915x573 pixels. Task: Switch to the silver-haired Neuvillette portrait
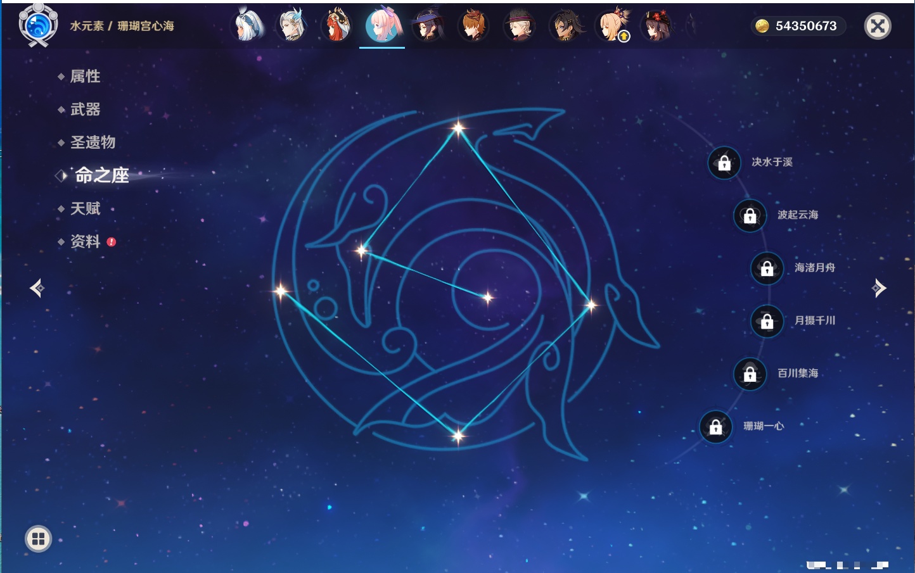[x=292, y=25]
